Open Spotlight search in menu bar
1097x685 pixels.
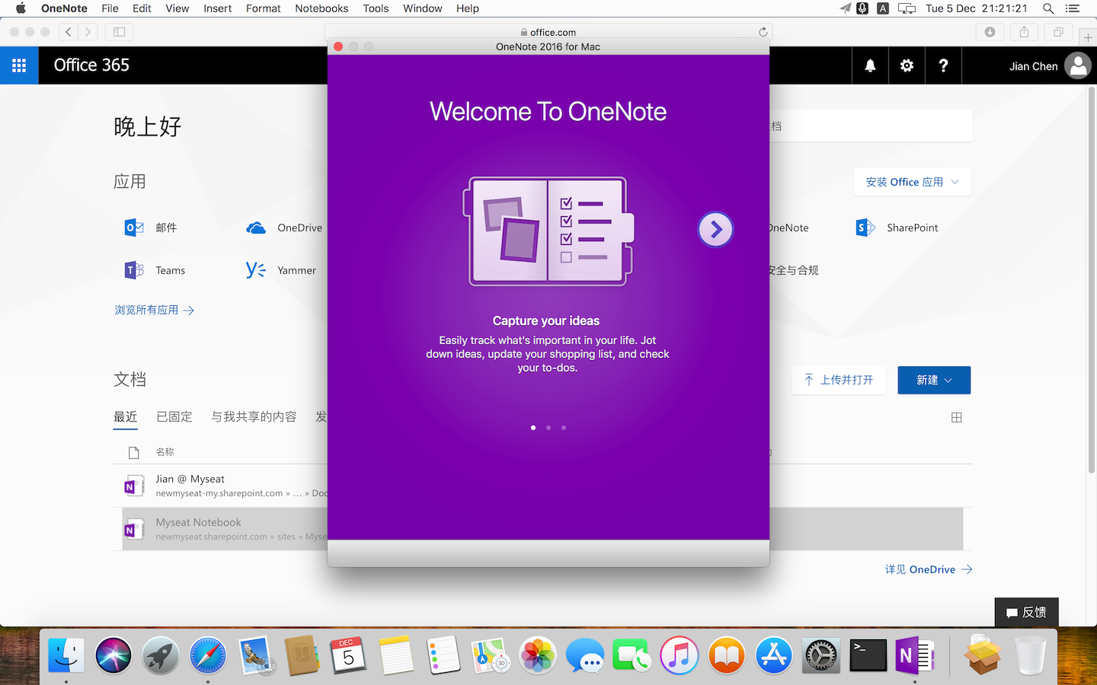coord(1048,8)
